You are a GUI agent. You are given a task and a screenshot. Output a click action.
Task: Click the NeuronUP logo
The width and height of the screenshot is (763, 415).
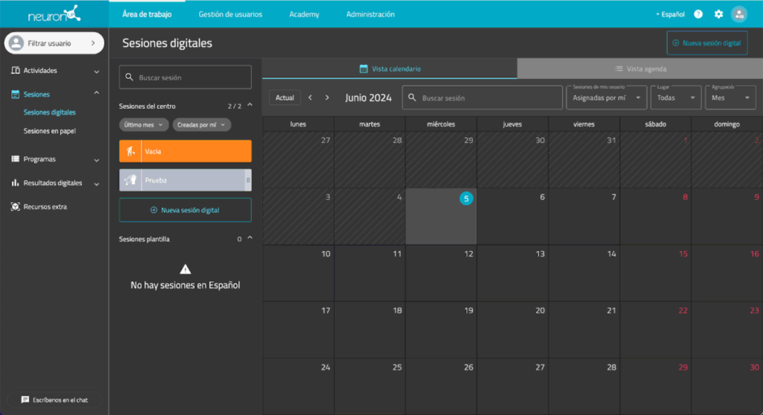(54, 15)
